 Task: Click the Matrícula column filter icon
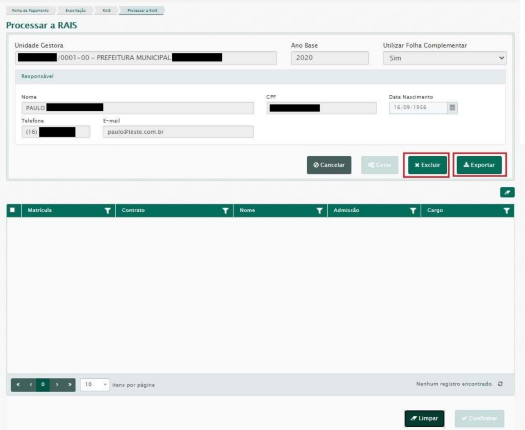[x=107, y=210]
